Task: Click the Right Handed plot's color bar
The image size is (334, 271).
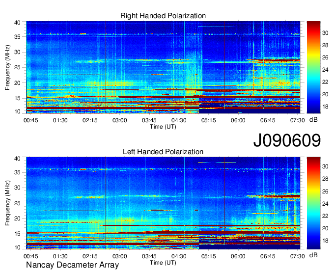Action: [313, 67]
